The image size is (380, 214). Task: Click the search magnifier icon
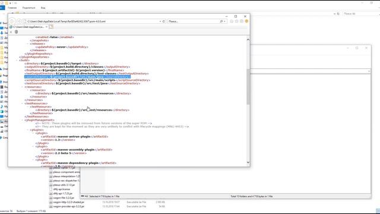click(221, 21)
